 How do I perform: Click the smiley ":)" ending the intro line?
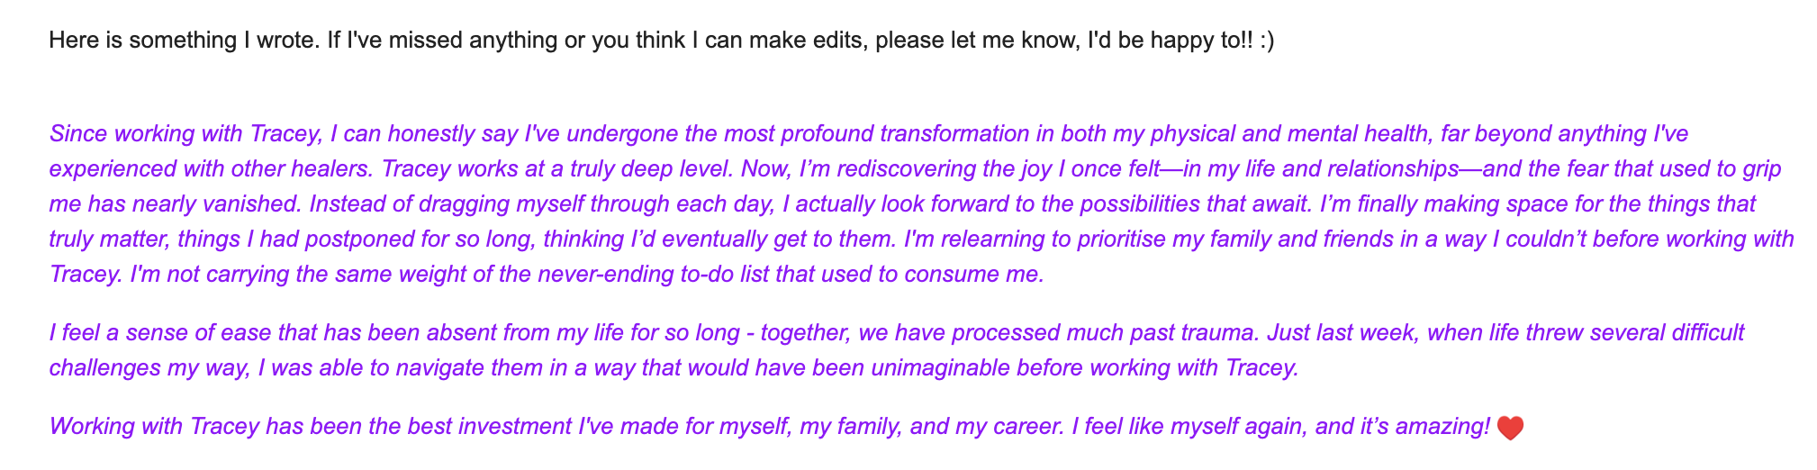1265,41
